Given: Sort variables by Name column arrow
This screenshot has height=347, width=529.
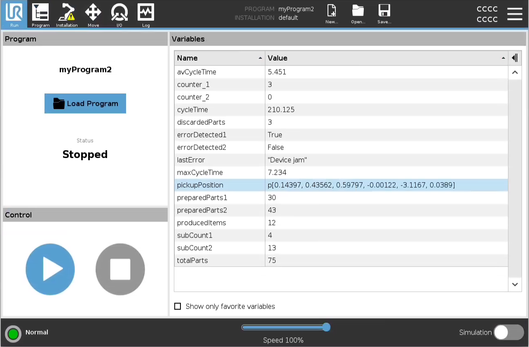Looking at the screenshot, I should (x=260, y=58).
